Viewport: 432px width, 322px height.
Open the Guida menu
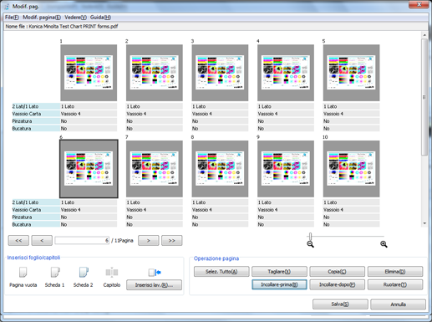100,18
